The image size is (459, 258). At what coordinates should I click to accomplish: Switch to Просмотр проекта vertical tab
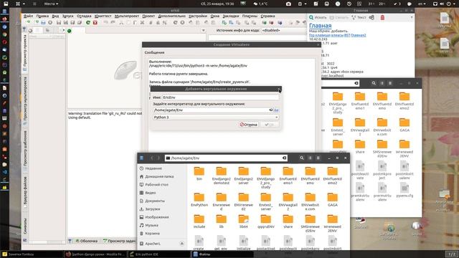tap(25, 52)
